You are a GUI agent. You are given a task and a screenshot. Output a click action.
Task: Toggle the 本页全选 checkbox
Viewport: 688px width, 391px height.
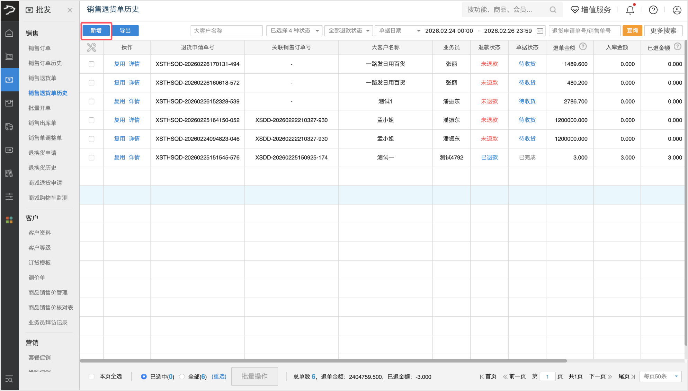click(x=91, y=376)
